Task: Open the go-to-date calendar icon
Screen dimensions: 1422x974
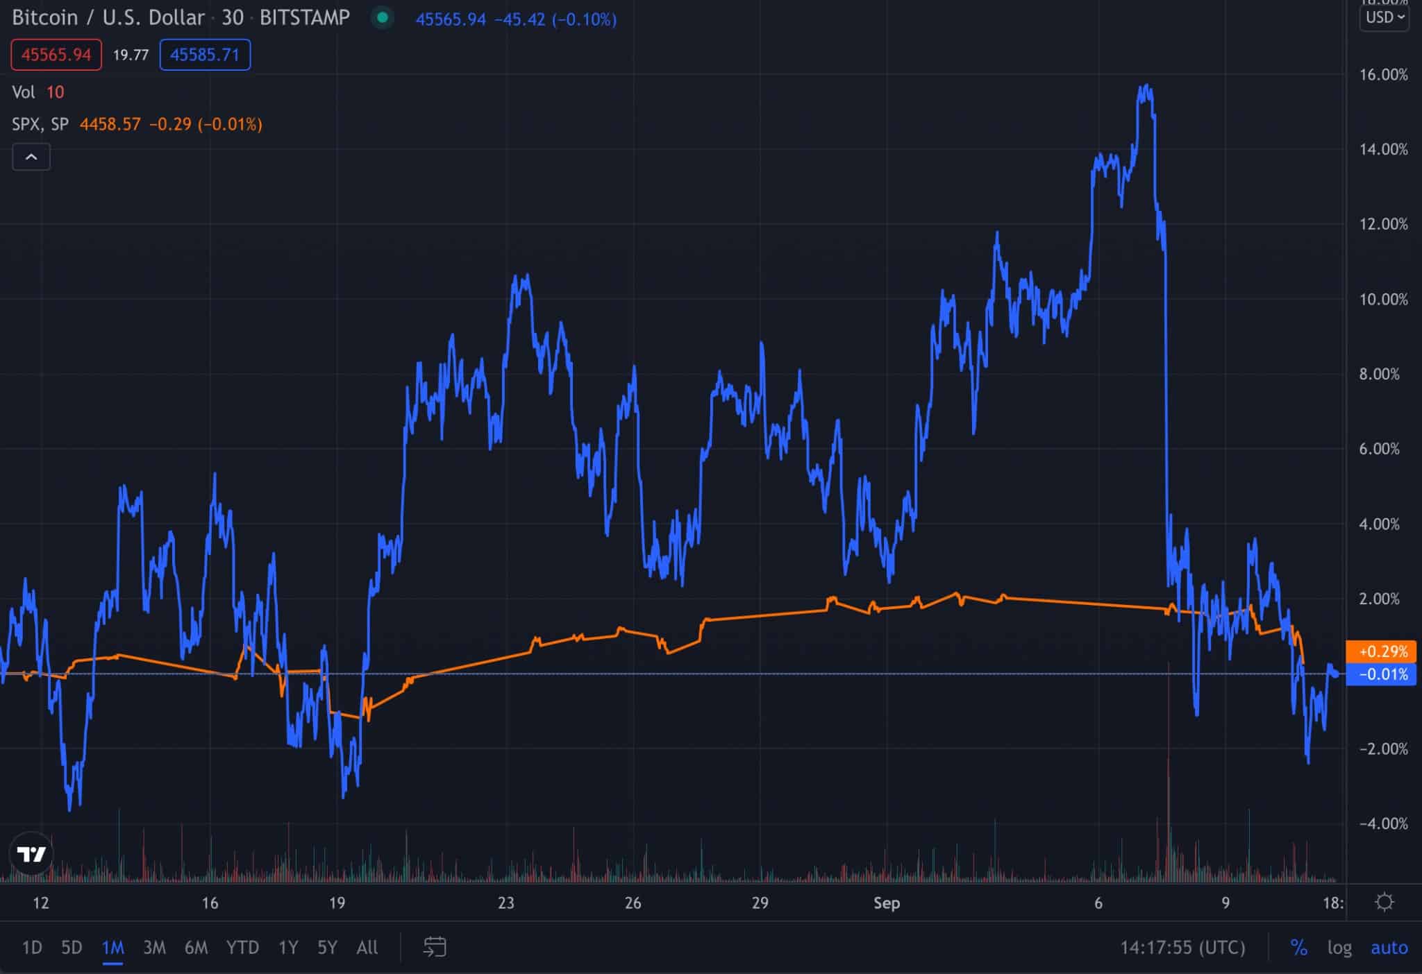Action: 435,947
